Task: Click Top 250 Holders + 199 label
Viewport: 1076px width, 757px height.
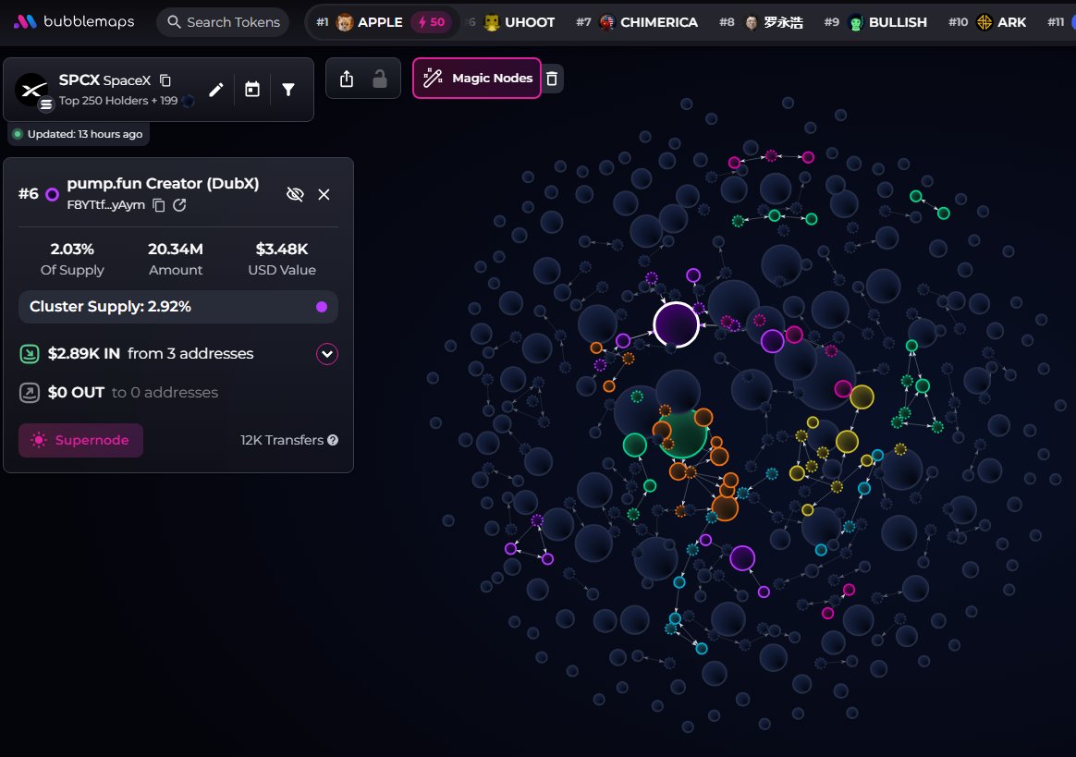Action: click(118, 100)
